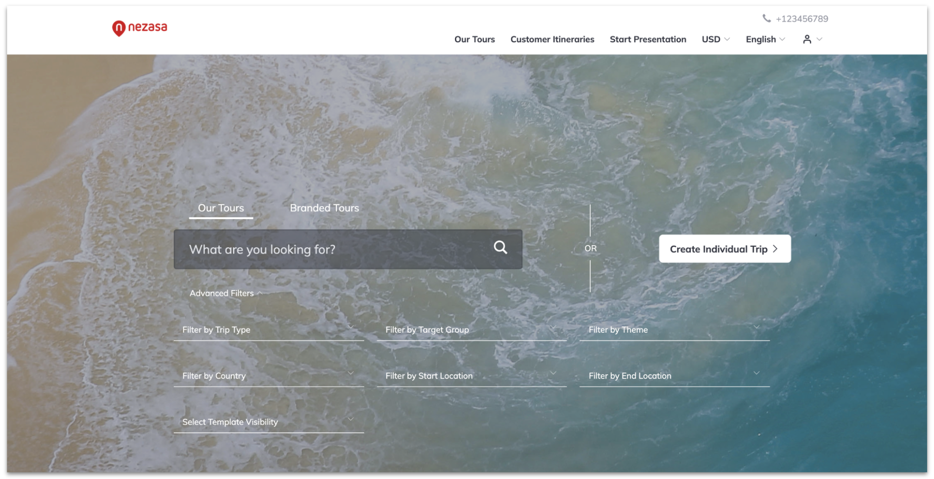Open the USD currency dropdown

(x=715, y=39)
